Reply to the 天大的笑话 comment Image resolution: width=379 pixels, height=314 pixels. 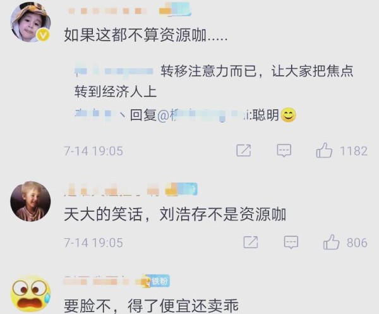[291, 242]
